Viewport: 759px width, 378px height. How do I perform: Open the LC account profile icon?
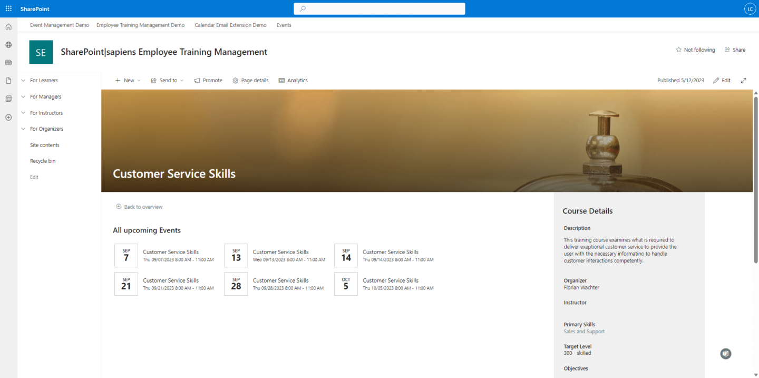point(750,8)
